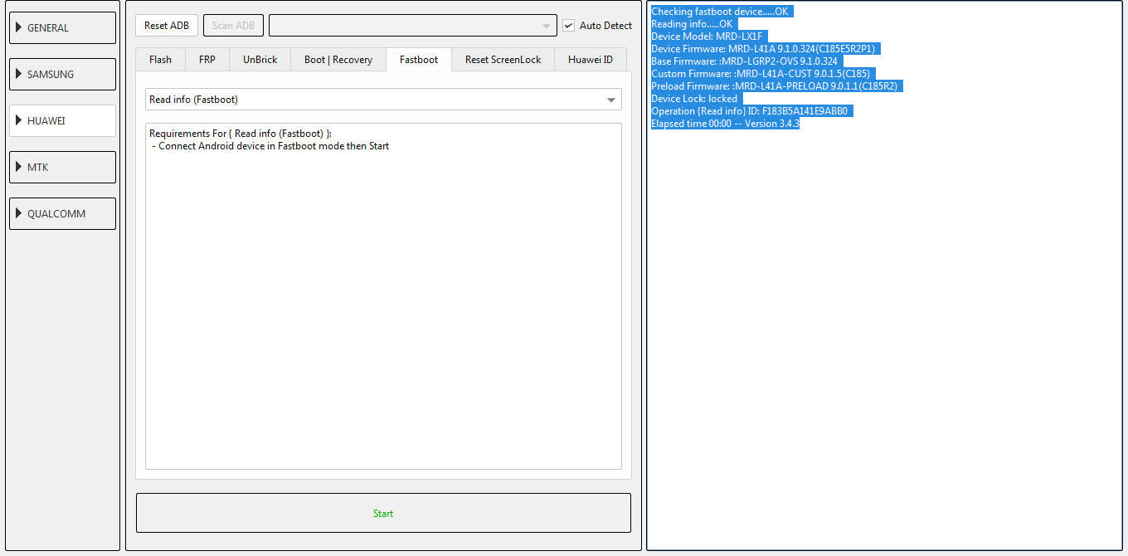
Task: Switch to the FRP tab
Action: point(207,60)
